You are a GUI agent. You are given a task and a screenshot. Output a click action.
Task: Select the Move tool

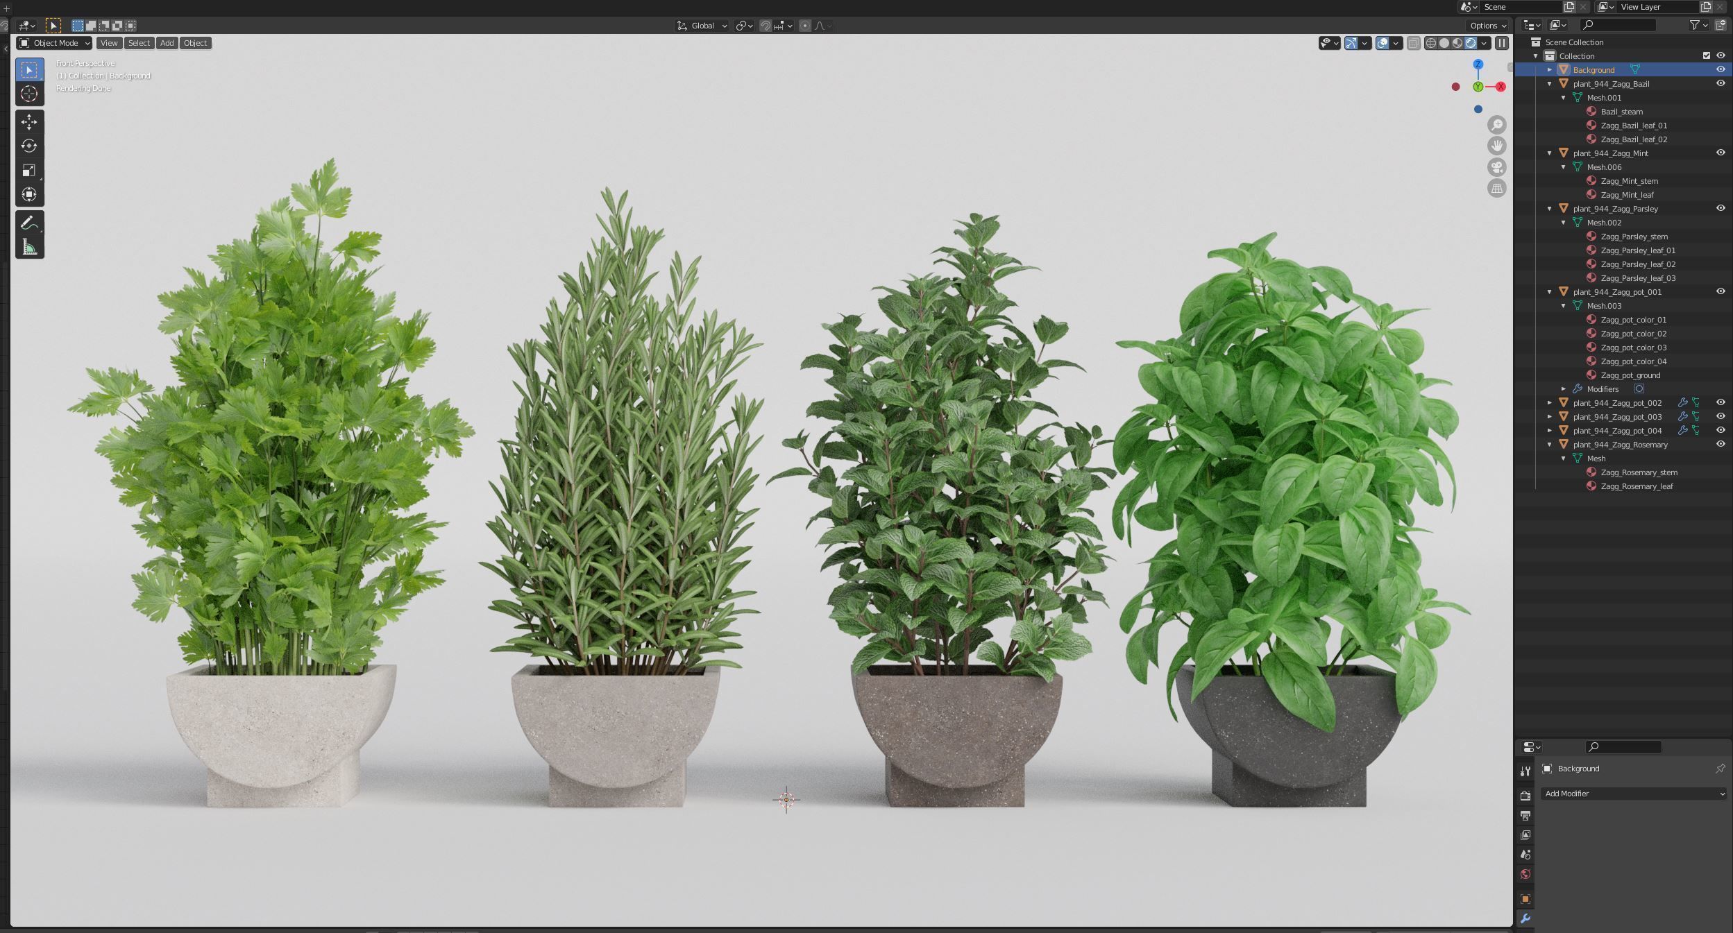click(29, 122)
